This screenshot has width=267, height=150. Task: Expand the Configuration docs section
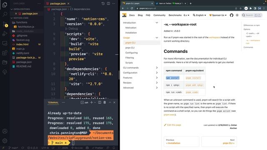[157, 72]
